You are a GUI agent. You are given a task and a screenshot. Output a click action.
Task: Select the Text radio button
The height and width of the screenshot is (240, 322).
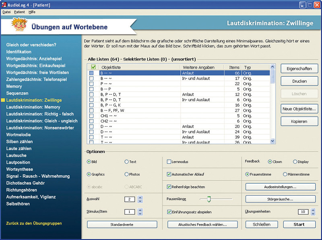[127, 162]
